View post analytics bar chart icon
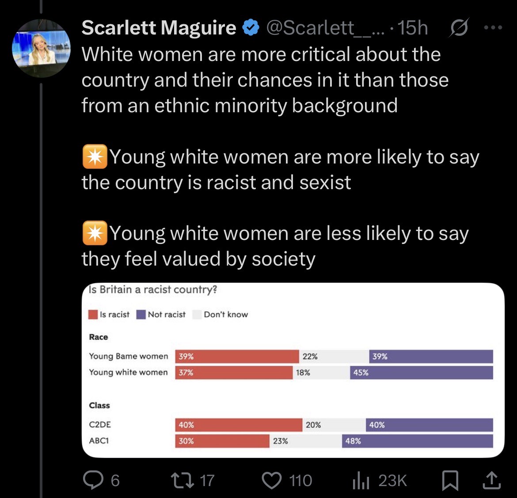Viewport: 517px width, 498px height. coord(361,480)
